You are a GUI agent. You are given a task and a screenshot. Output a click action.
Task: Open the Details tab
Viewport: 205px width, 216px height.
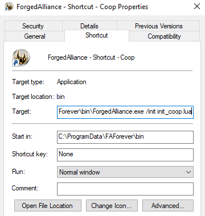89,26
